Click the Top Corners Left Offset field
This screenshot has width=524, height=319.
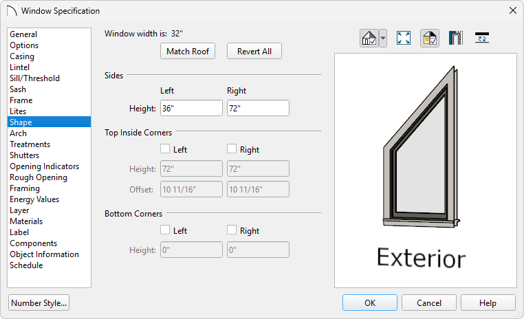pyautogui.click(x=191, y=189)
